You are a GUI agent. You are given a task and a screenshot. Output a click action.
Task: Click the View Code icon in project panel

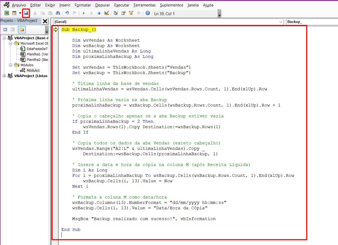tap(5, 29)
